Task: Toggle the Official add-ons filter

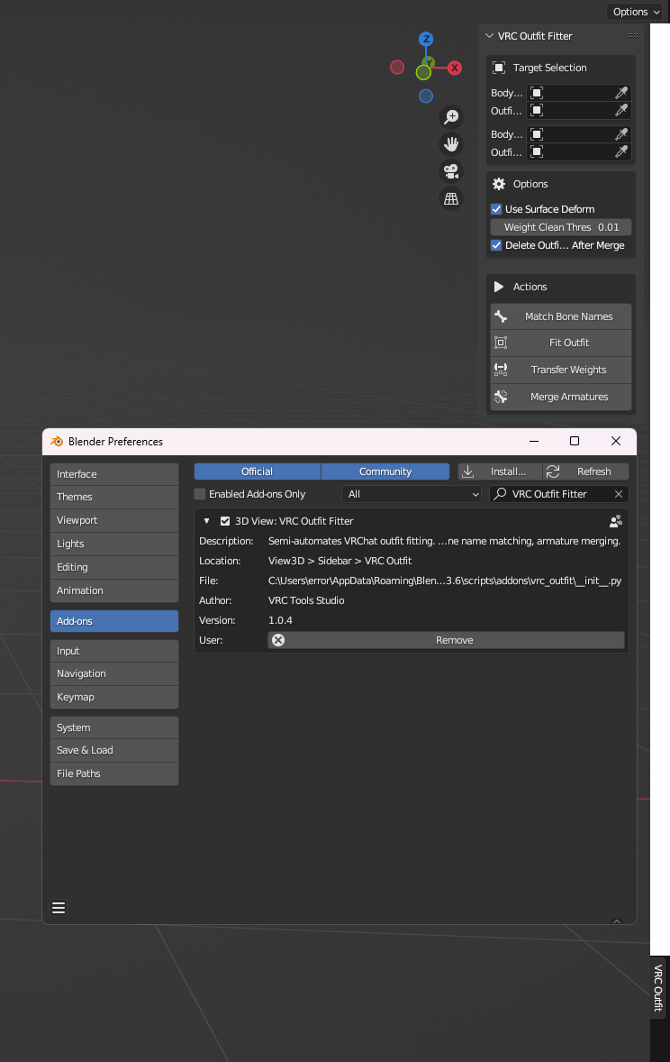Action: click(x=258, y=471)
